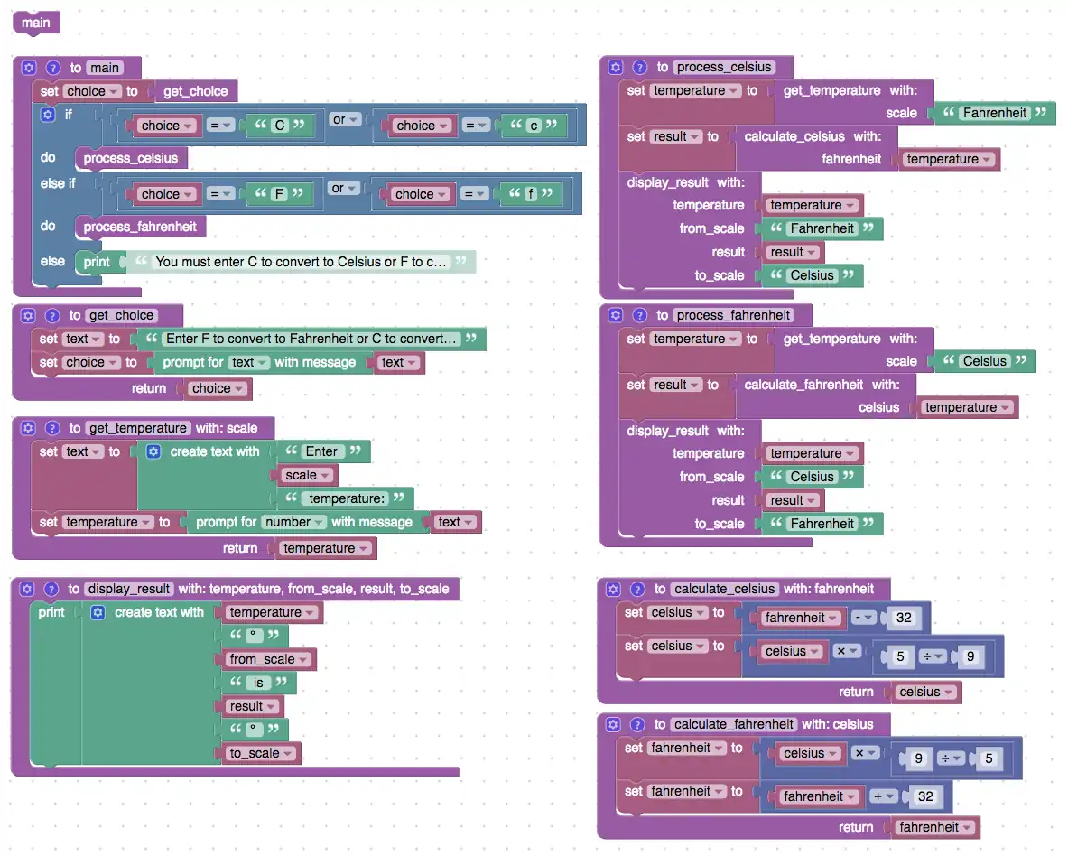Click gear on create text block in display_result
This screenshot has height=856, width=1068.
[98, 612]
